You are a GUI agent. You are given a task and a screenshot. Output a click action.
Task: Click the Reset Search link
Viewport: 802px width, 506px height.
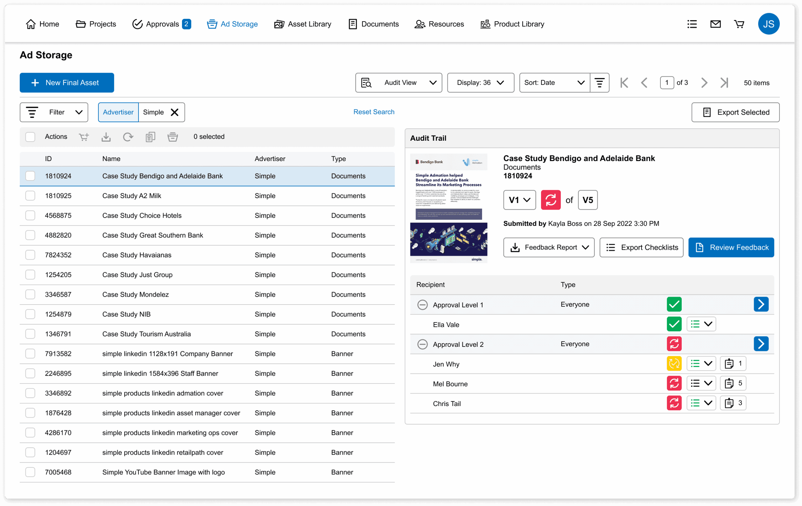[x=374, y=112]
